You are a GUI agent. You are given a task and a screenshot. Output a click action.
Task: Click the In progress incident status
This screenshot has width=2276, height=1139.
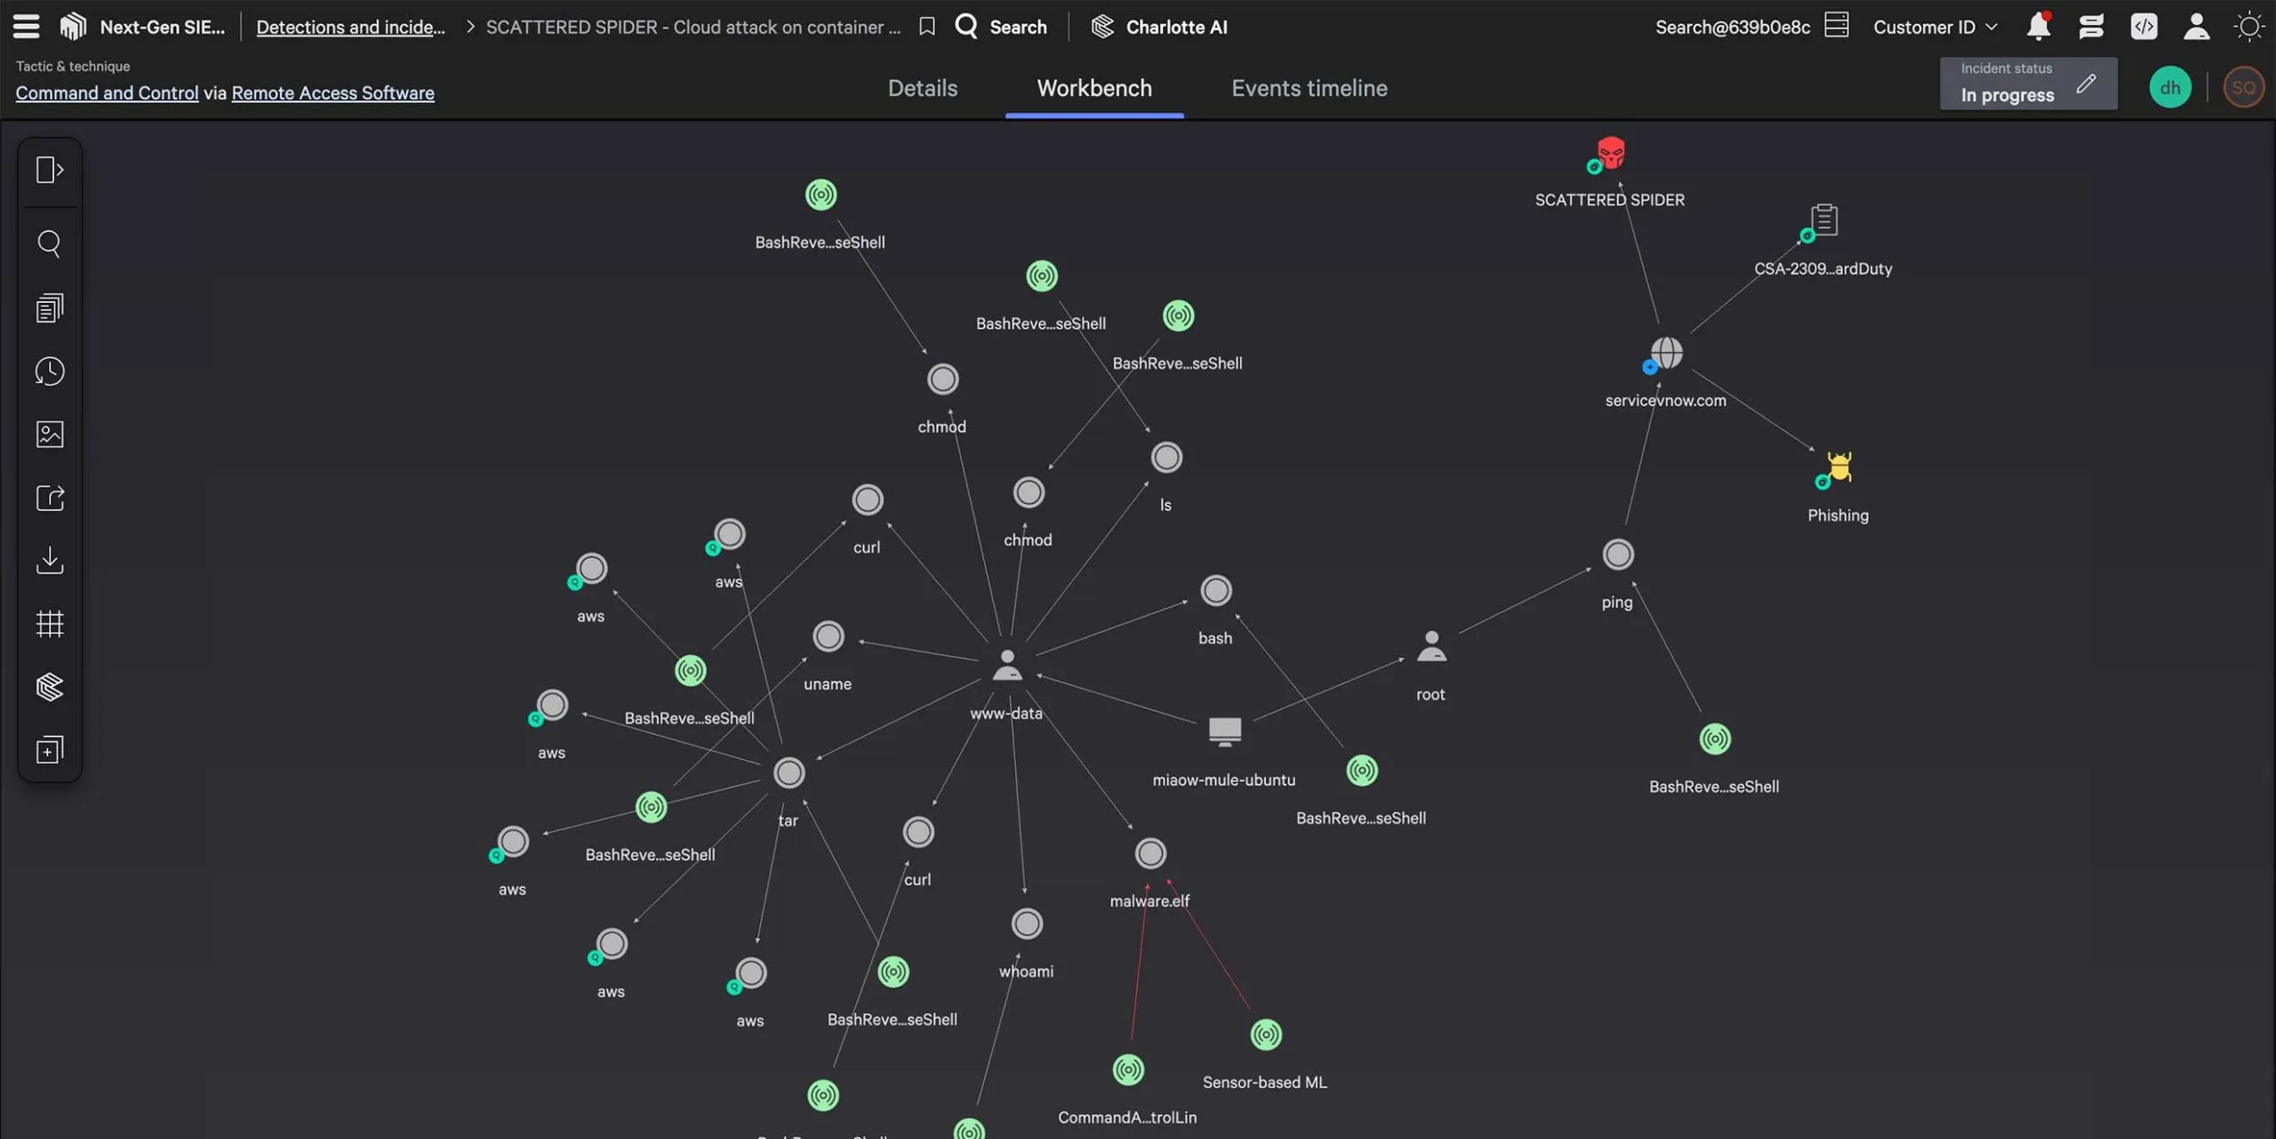click(2008, 95)
